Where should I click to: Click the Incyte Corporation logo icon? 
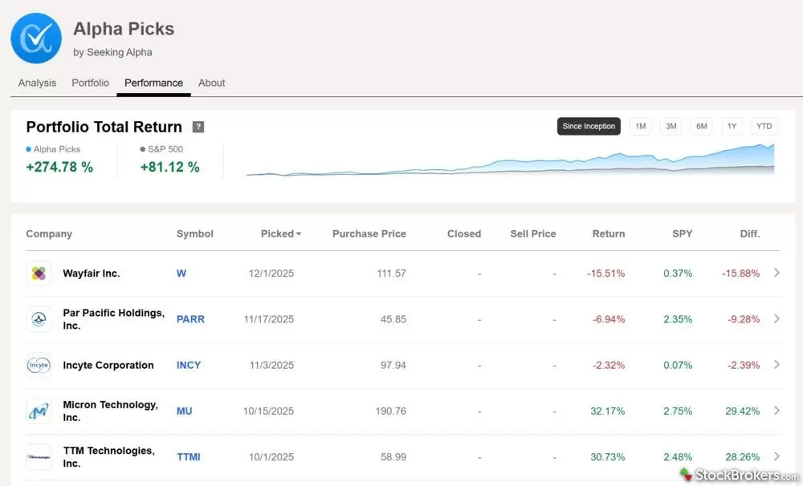coord(39,365)
